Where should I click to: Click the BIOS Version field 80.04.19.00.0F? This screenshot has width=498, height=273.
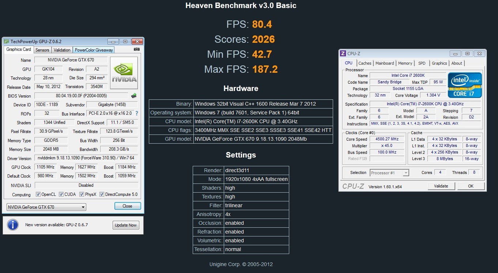coord(81,96)
